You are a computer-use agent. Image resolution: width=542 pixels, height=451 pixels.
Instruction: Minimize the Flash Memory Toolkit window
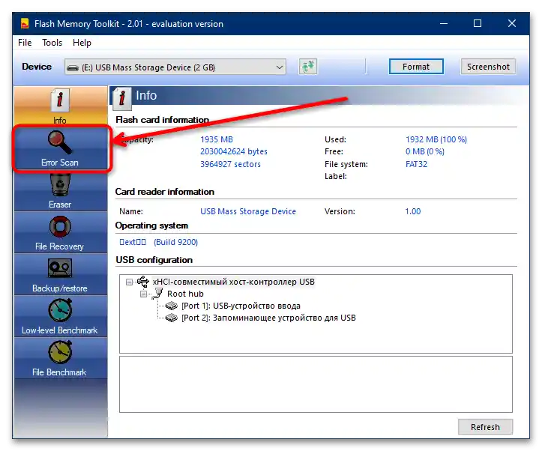click(x=444, y=23)
